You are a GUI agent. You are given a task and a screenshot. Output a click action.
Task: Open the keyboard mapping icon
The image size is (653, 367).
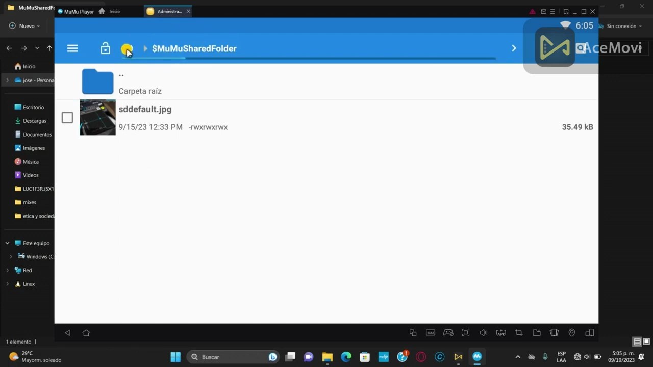pos(431,333)
